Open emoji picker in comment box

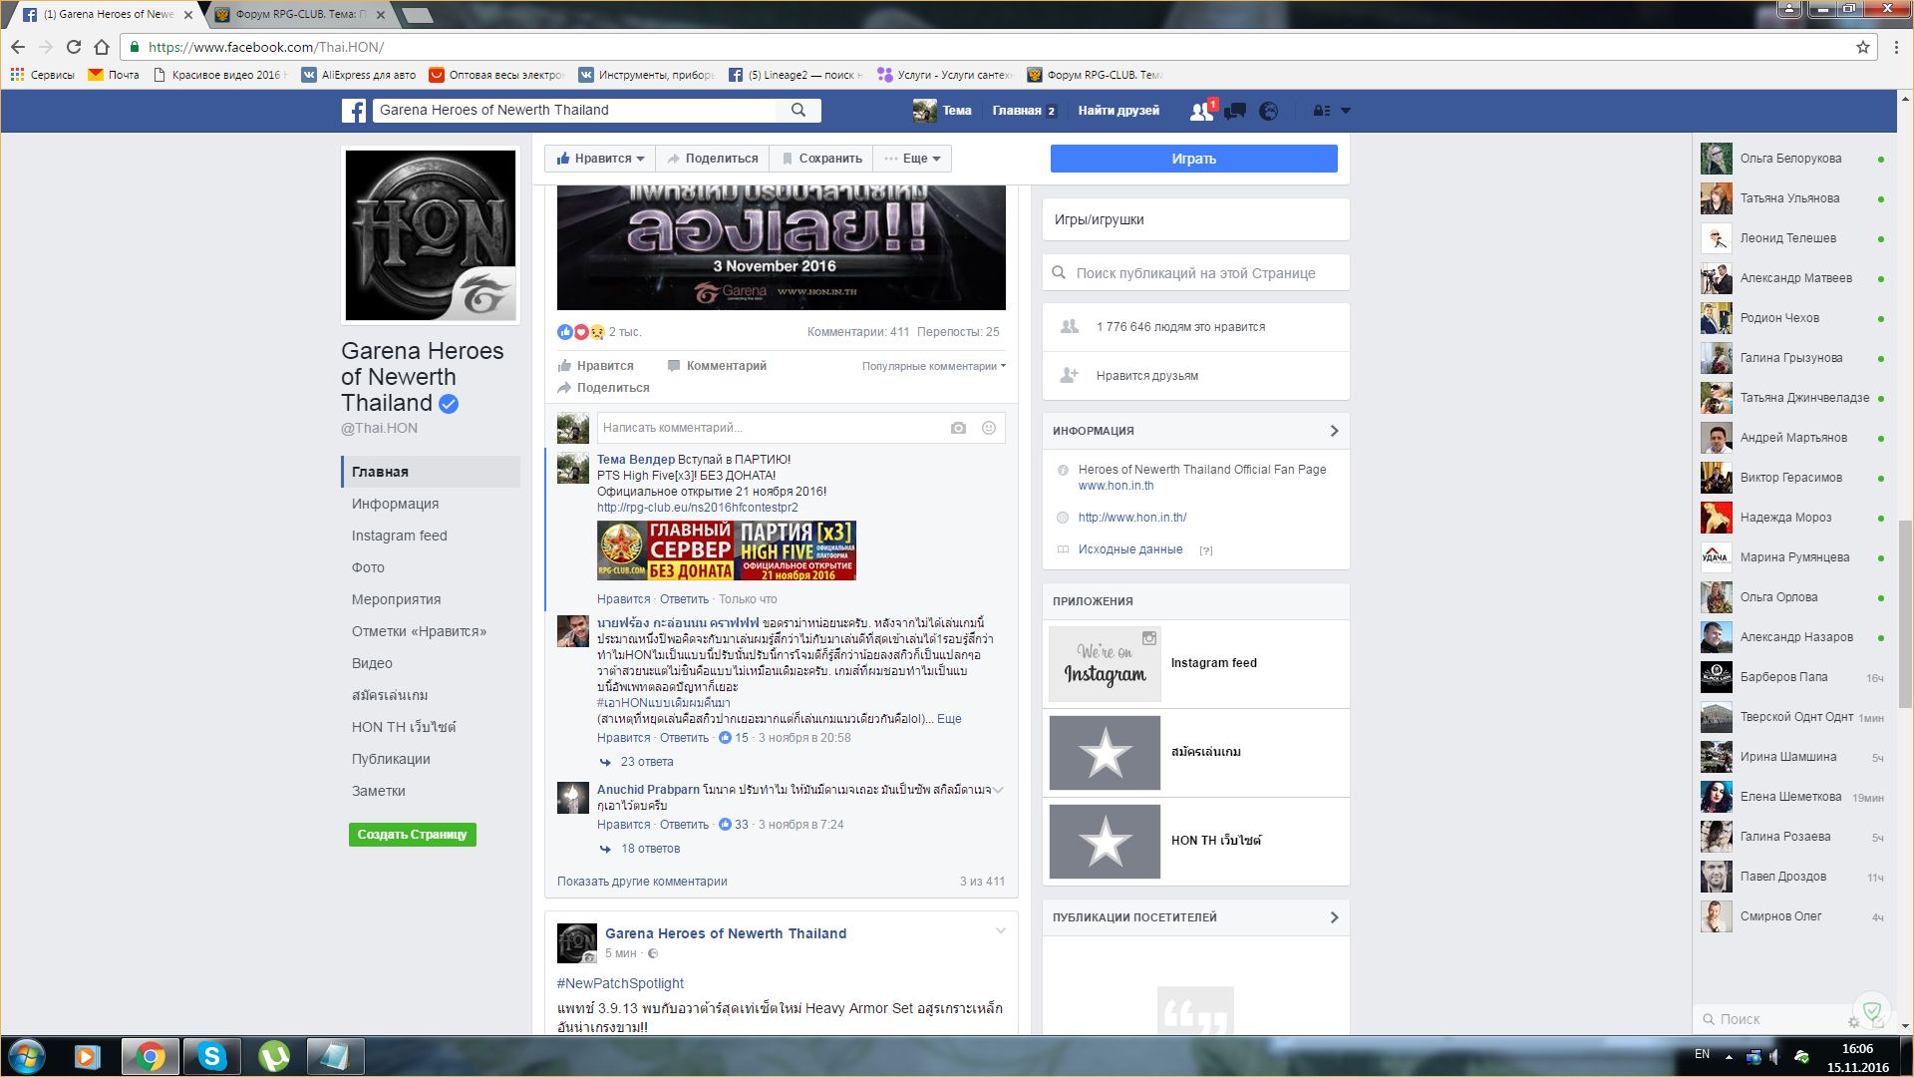pyautogui.click(x=989, y=428)
